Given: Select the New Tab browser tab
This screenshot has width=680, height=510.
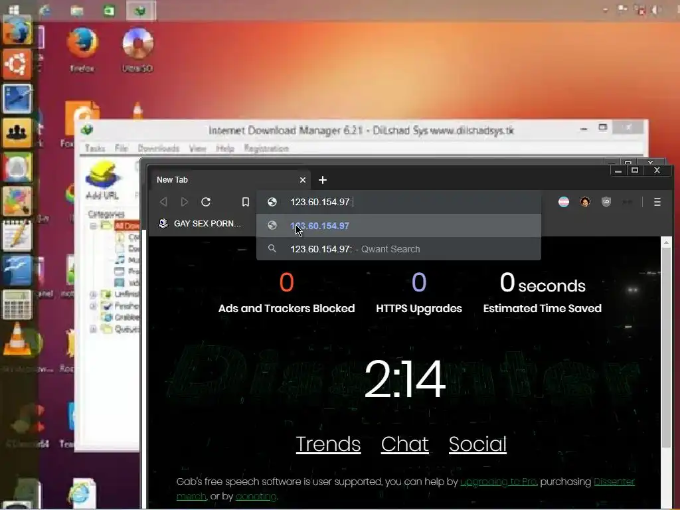Looking at the screenshot, I should (x=230, y=179).
